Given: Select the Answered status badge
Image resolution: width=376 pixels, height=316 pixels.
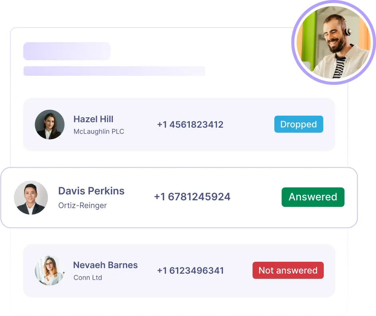Looking at the screenshot, I should pos(313,197).
